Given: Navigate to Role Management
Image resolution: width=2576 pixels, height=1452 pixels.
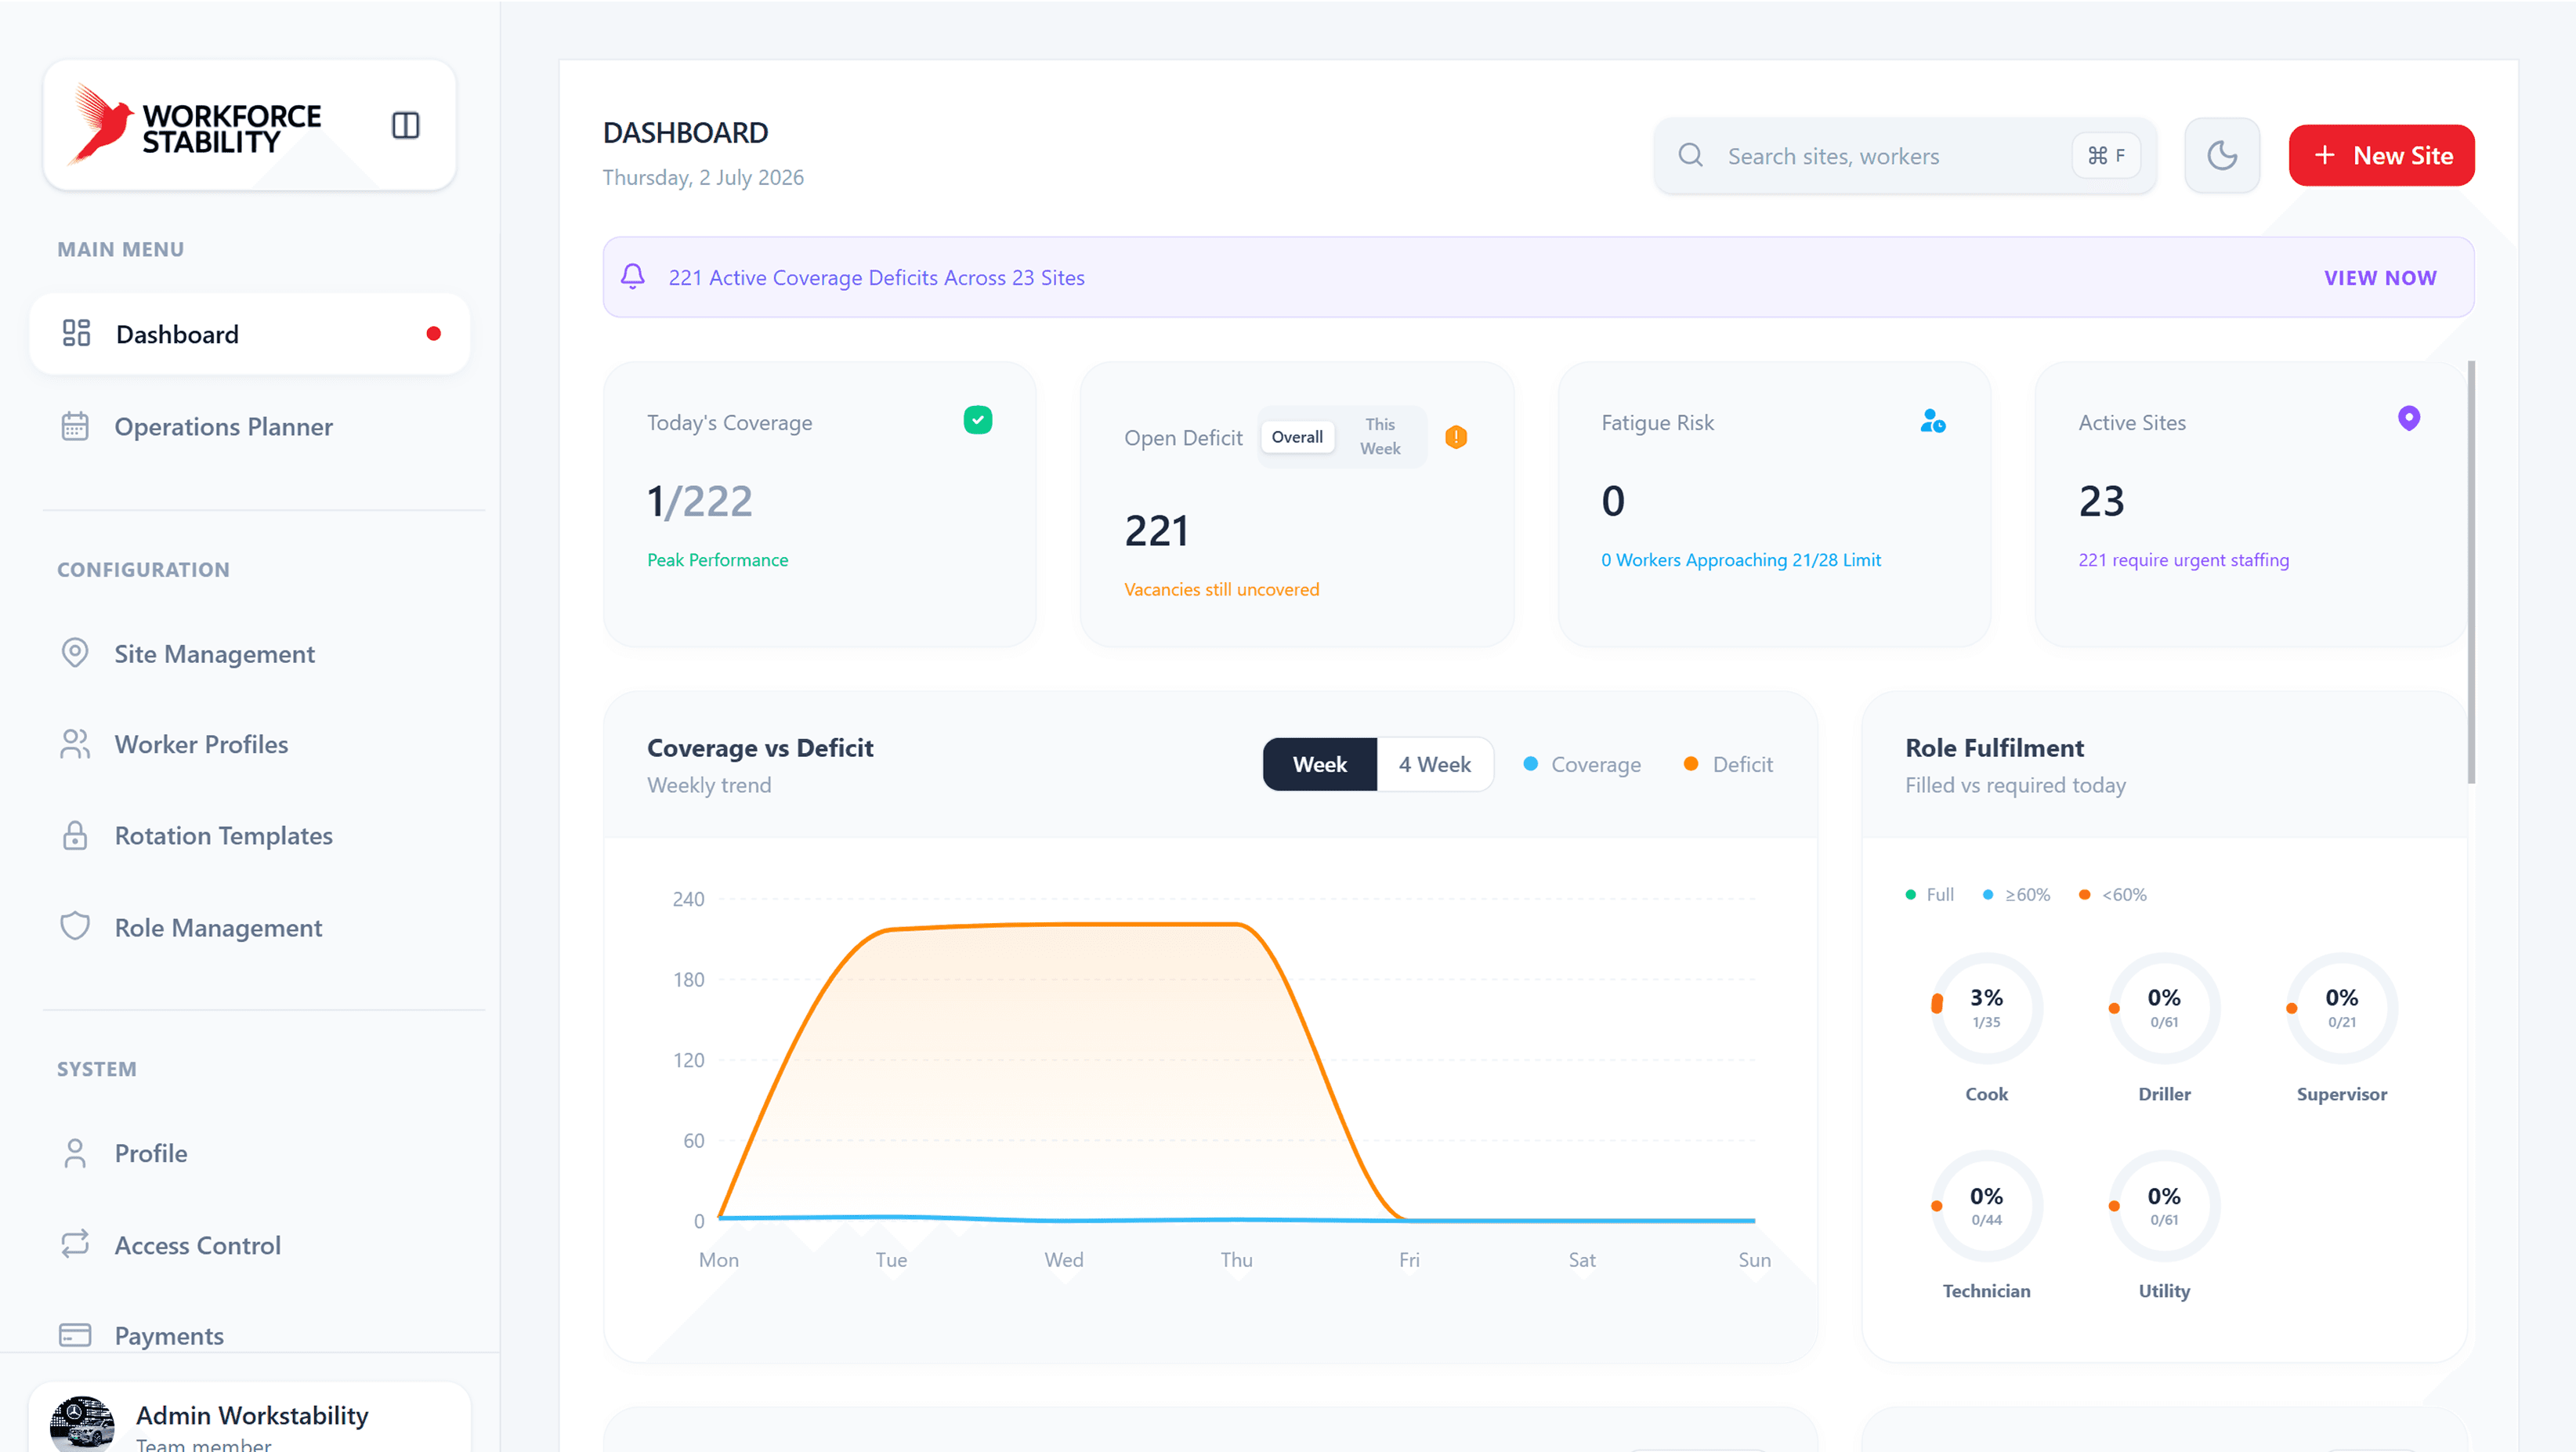Looking at the screenshot, I should click(x=249, y=927).
